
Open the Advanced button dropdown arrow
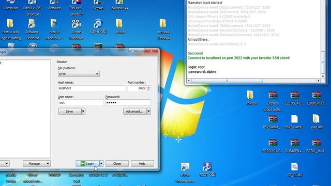[x=148, y=112]
